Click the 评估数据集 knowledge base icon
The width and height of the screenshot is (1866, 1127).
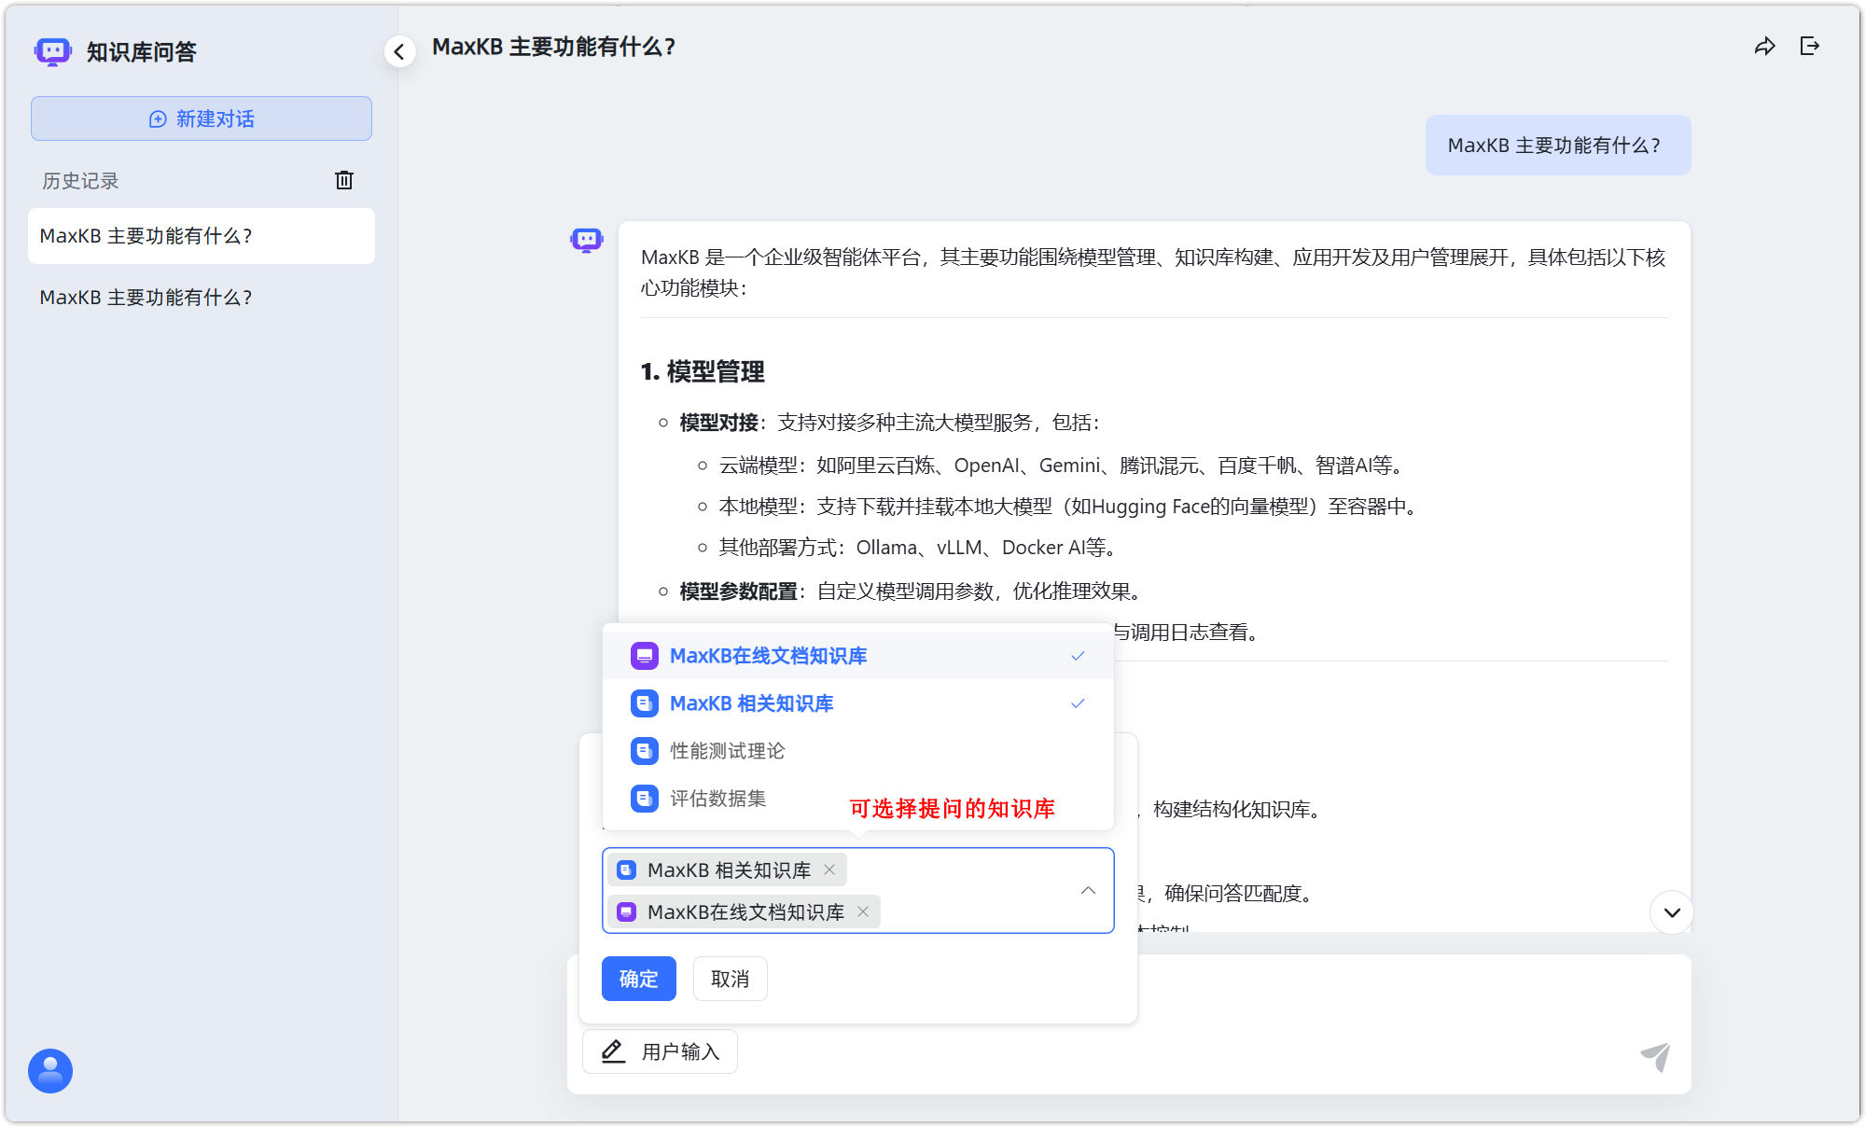[x=644, y=799]
